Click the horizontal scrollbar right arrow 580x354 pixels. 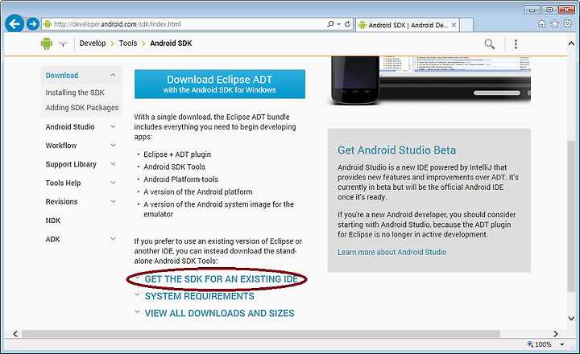click(x=555, y=334)
